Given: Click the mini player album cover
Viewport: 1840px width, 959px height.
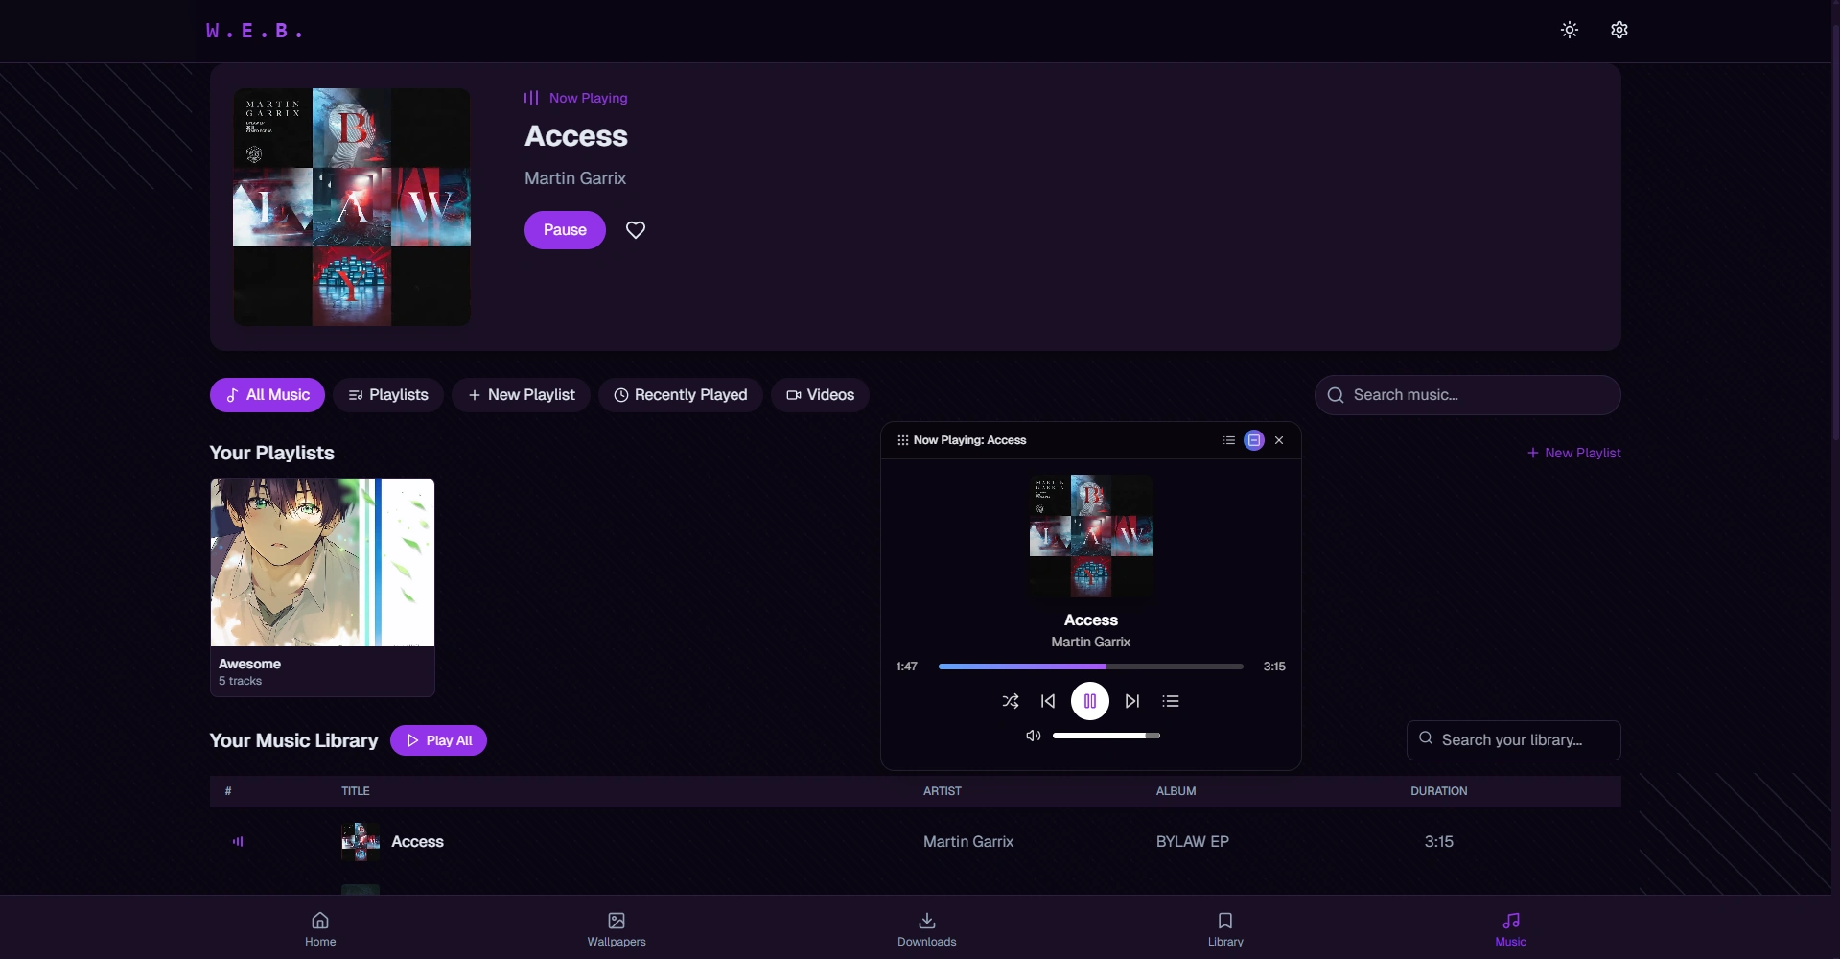Looking at the screenshot, I should click(x=1091, y=536).
